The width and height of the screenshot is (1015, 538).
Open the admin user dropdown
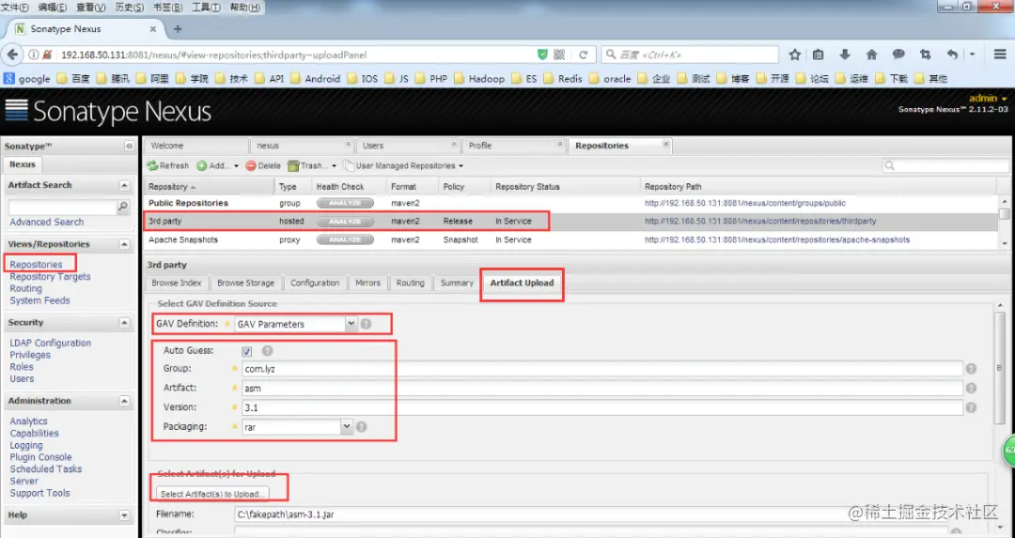click(988, 99)
